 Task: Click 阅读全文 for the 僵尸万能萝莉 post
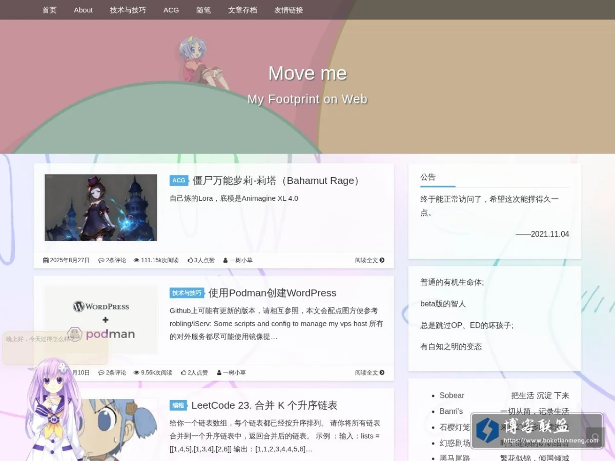370,260
